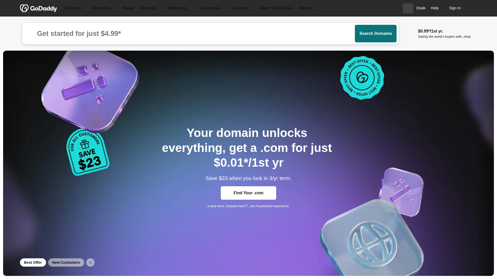Click the Best Offer circular badge

pos(362,78)
